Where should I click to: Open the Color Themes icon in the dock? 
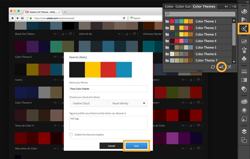click(x=244, y=29)
